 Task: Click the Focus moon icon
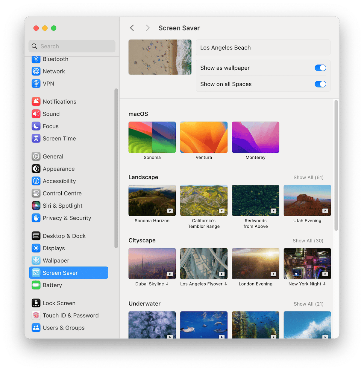(36, 126)
